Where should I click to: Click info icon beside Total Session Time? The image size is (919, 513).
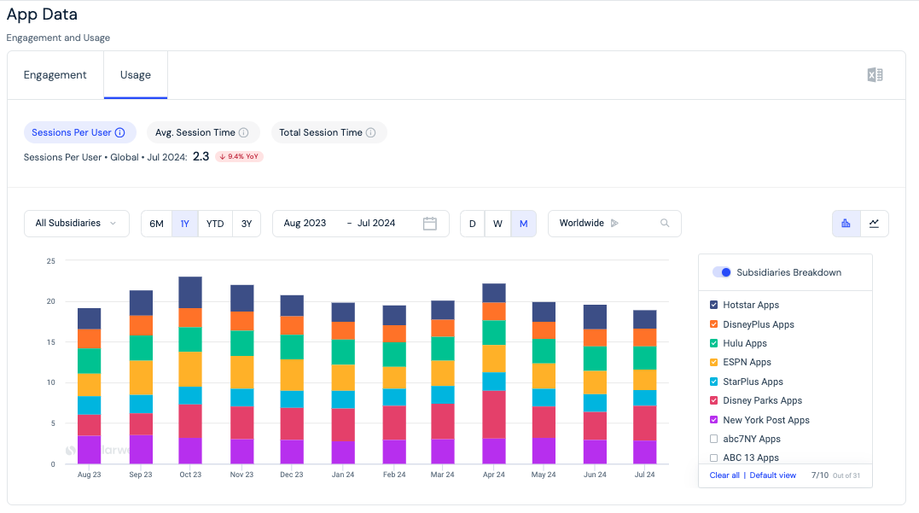pyautogui.click(x=371, y=132)
